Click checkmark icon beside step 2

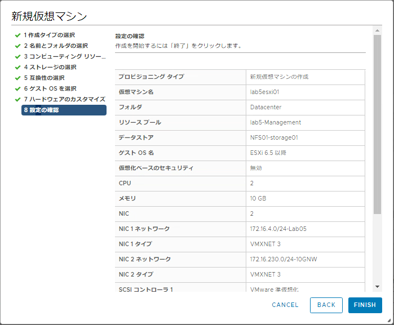(17, 46)
